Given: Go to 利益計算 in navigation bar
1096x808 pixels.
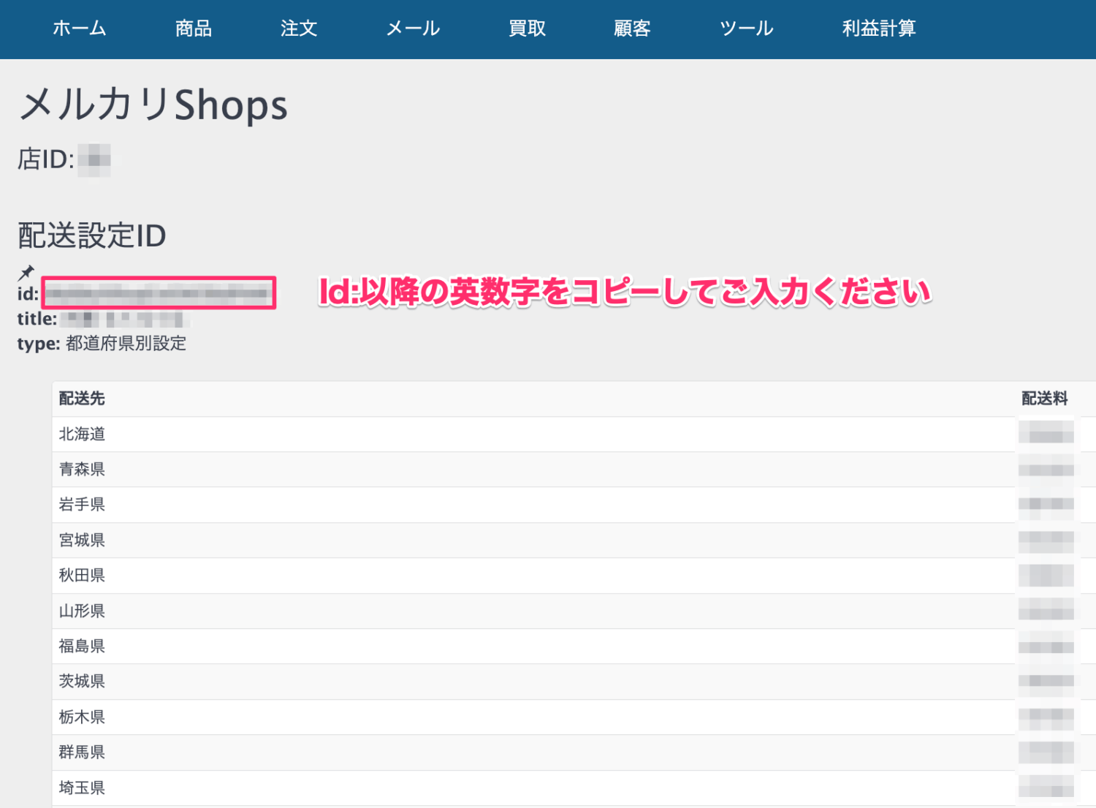Looking at the screenshot, I should [x=878, y=29].
